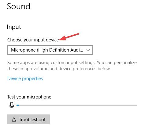Click the red annotation arrow

coord(69,37)
